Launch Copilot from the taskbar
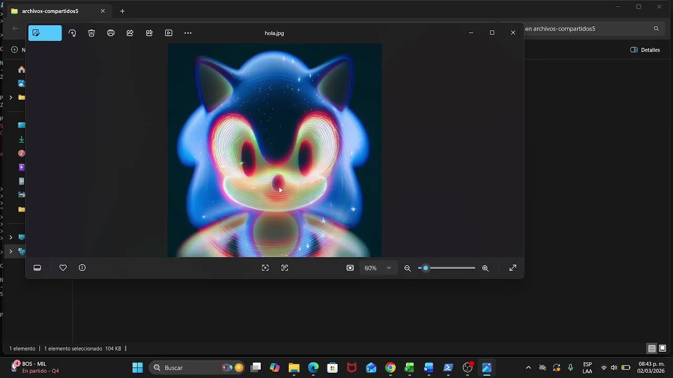Image resolution: width=673 pixels, height=378 pixels. pyautogui.click(x=275, y=367)
